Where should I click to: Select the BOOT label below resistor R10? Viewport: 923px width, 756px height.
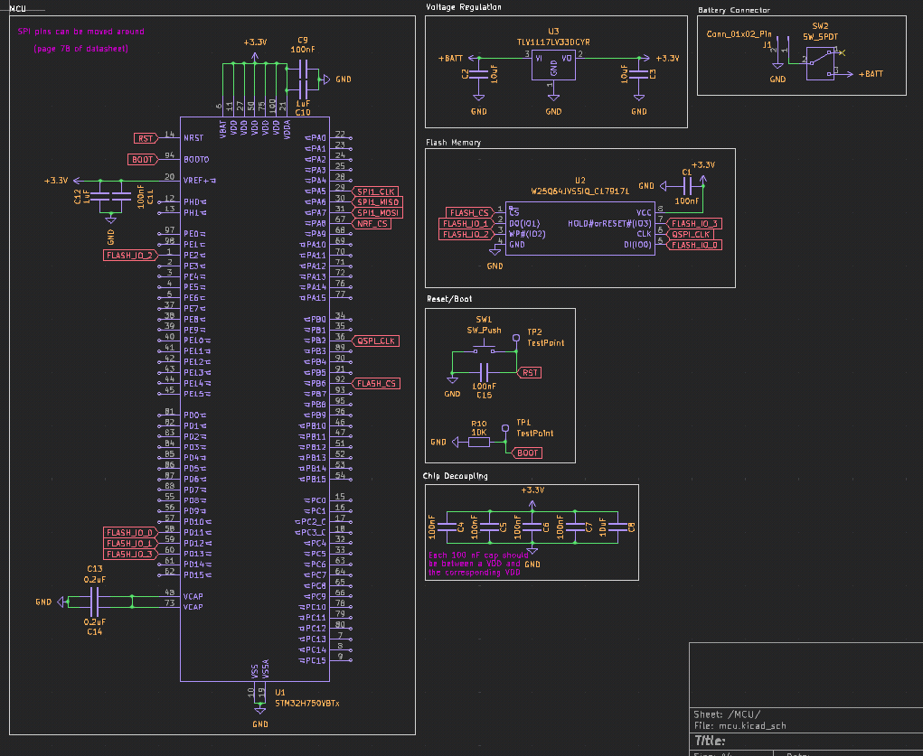tap(527, 453)
